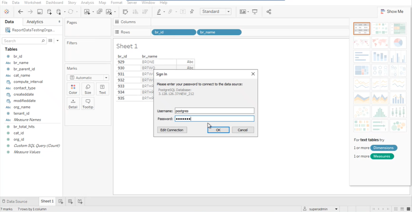412x212 pixels.
Task: Select the pie chart thumbnail in Show Me
Action: (x=398, y=43)
